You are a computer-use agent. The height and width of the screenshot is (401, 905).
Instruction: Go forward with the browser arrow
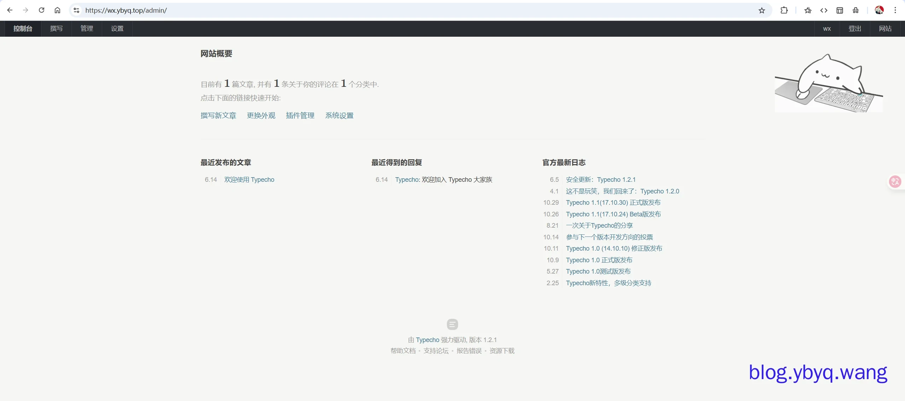[25, 10]
